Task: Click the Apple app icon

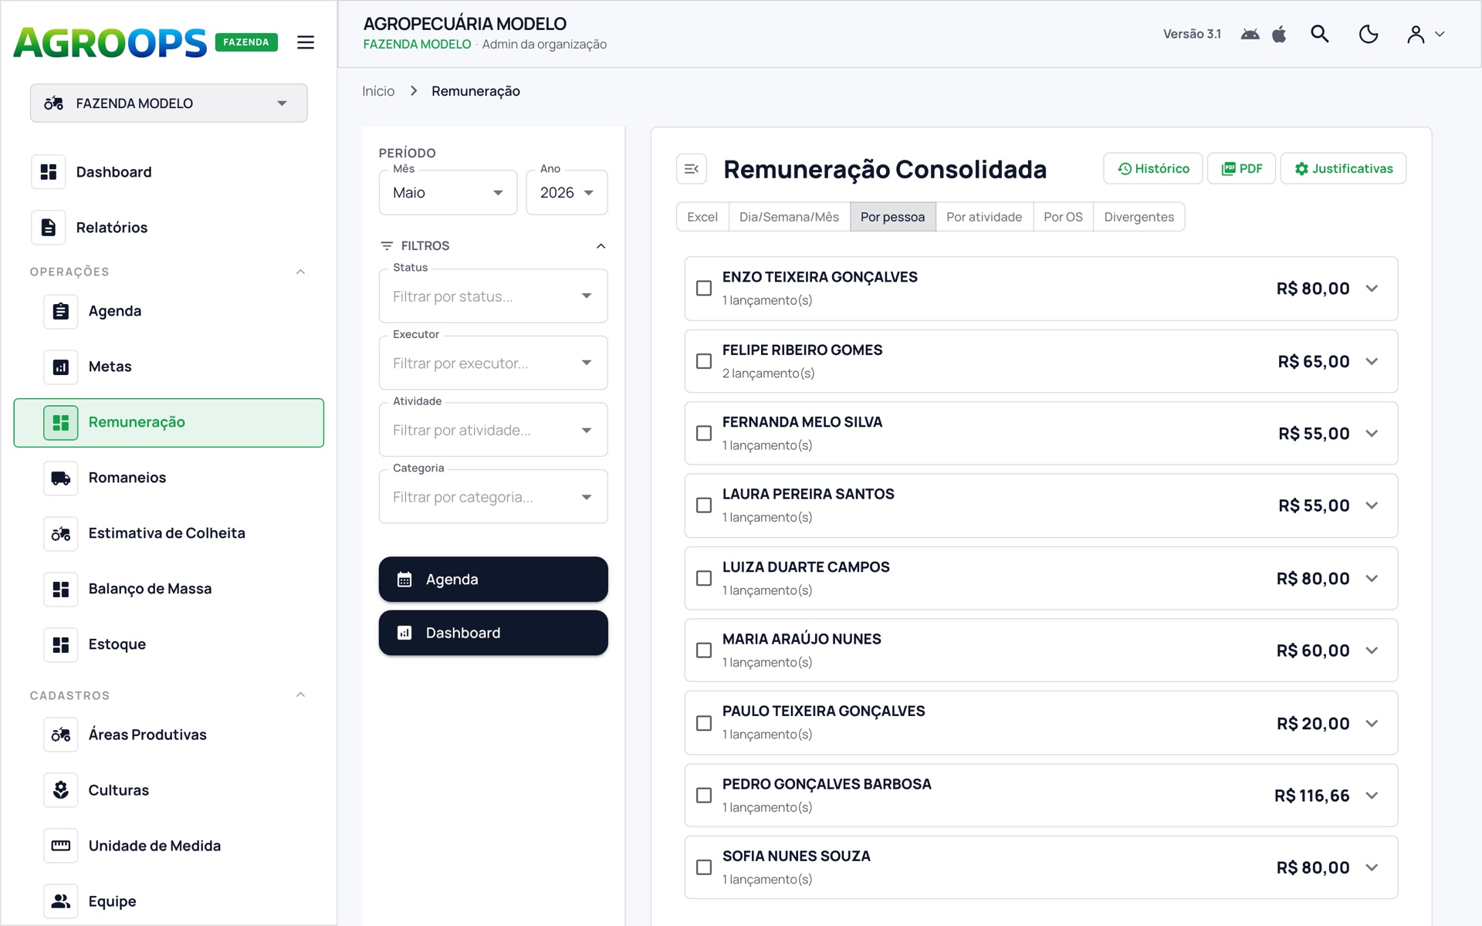Action: point(1279,34)
